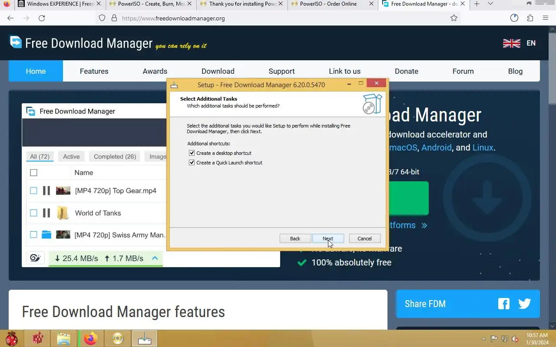Show hidden tray icons arrow
Image resolution: width=556 pixels, height=347 pixels.
484,339
